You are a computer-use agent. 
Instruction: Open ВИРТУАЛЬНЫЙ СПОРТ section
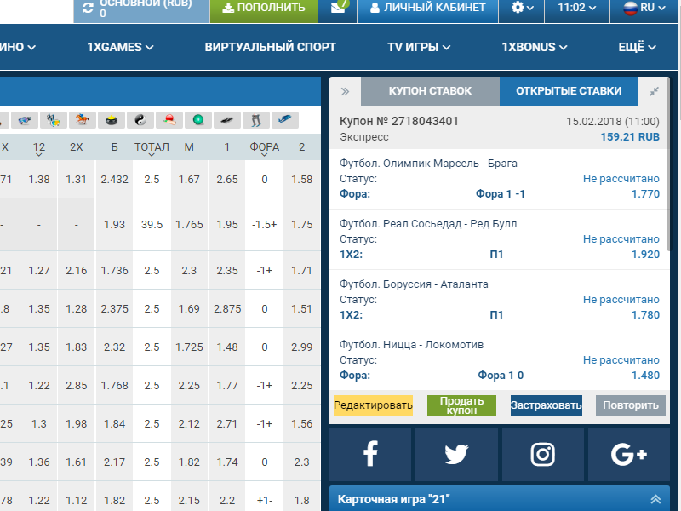[x=270, y=47]
